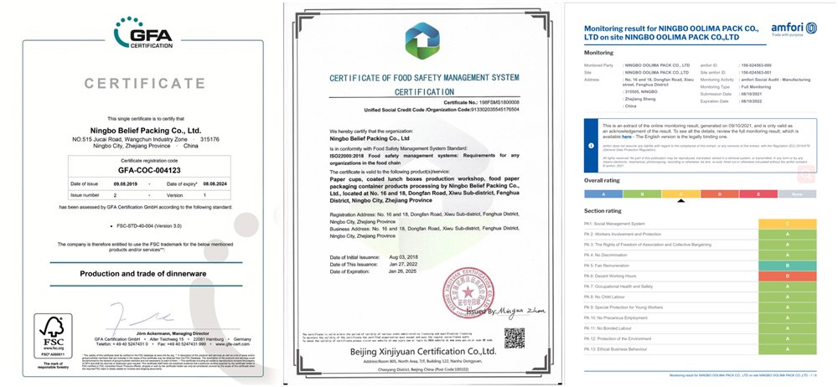Click the QR code on the food safety certificate
Image resolution: width=838 pixels, height=387 pixels.
point(515,338)
